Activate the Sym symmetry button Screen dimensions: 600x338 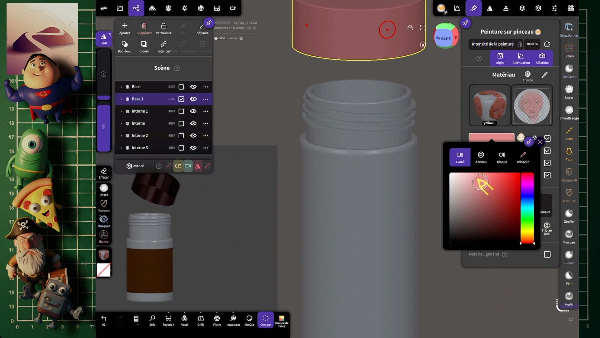click(104, 39)
